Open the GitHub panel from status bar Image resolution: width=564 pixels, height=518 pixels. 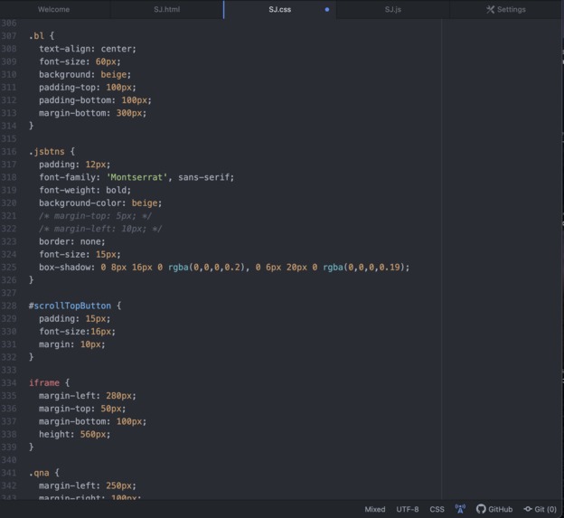pos(494,509)
